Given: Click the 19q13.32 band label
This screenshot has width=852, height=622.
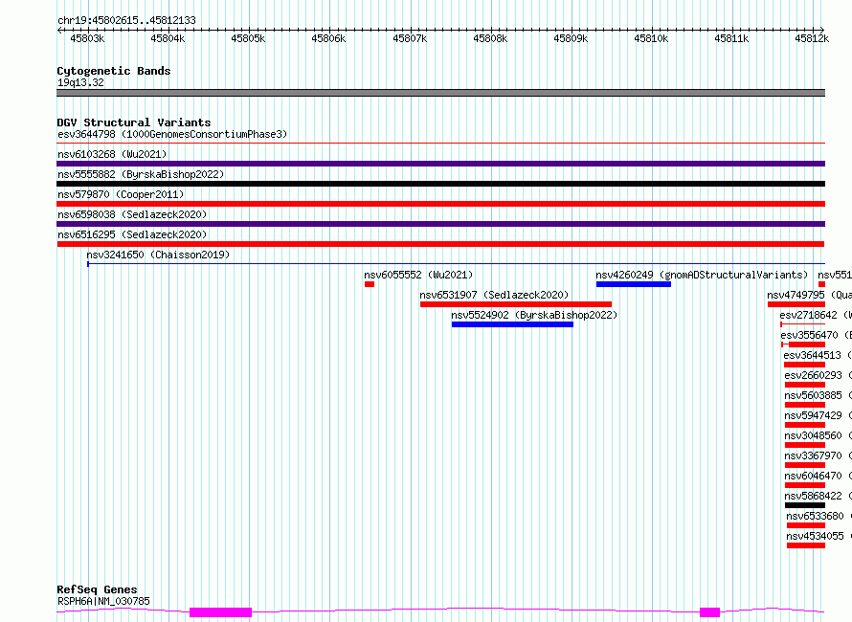Looking at the screenshot, I should [x=80, y=82].
